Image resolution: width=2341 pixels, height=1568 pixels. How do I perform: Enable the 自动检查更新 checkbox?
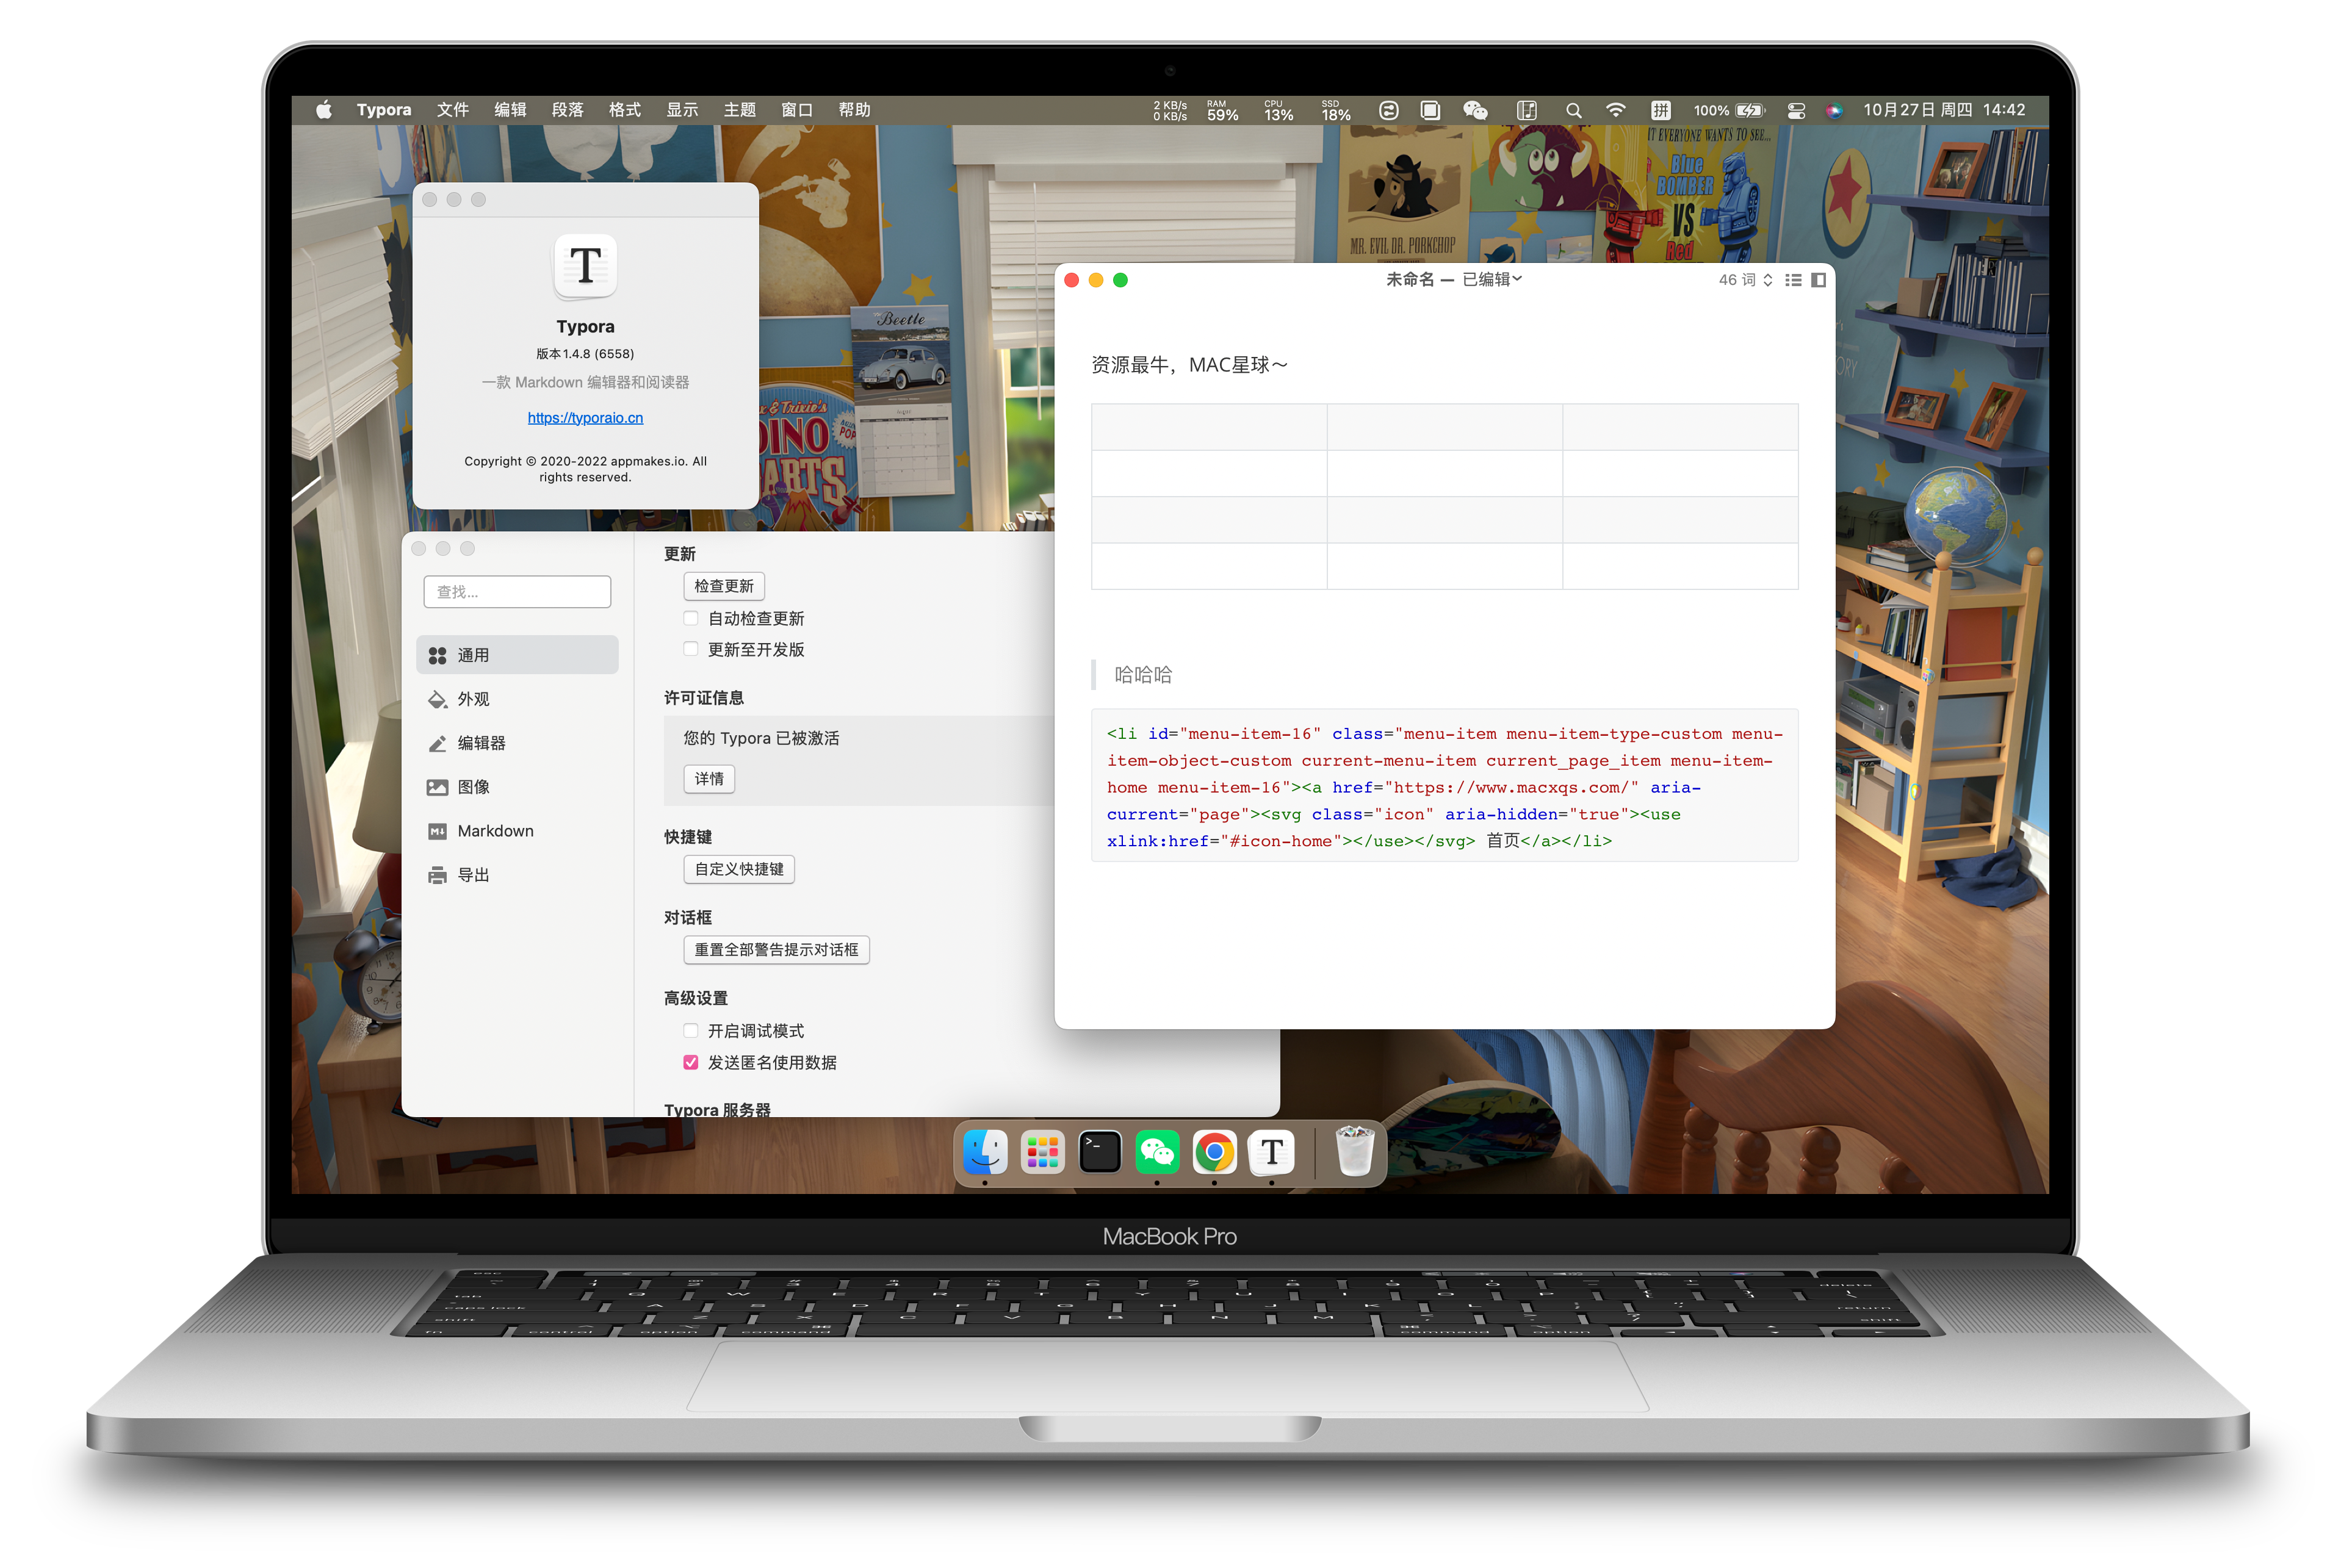click(x=691, y=618)
